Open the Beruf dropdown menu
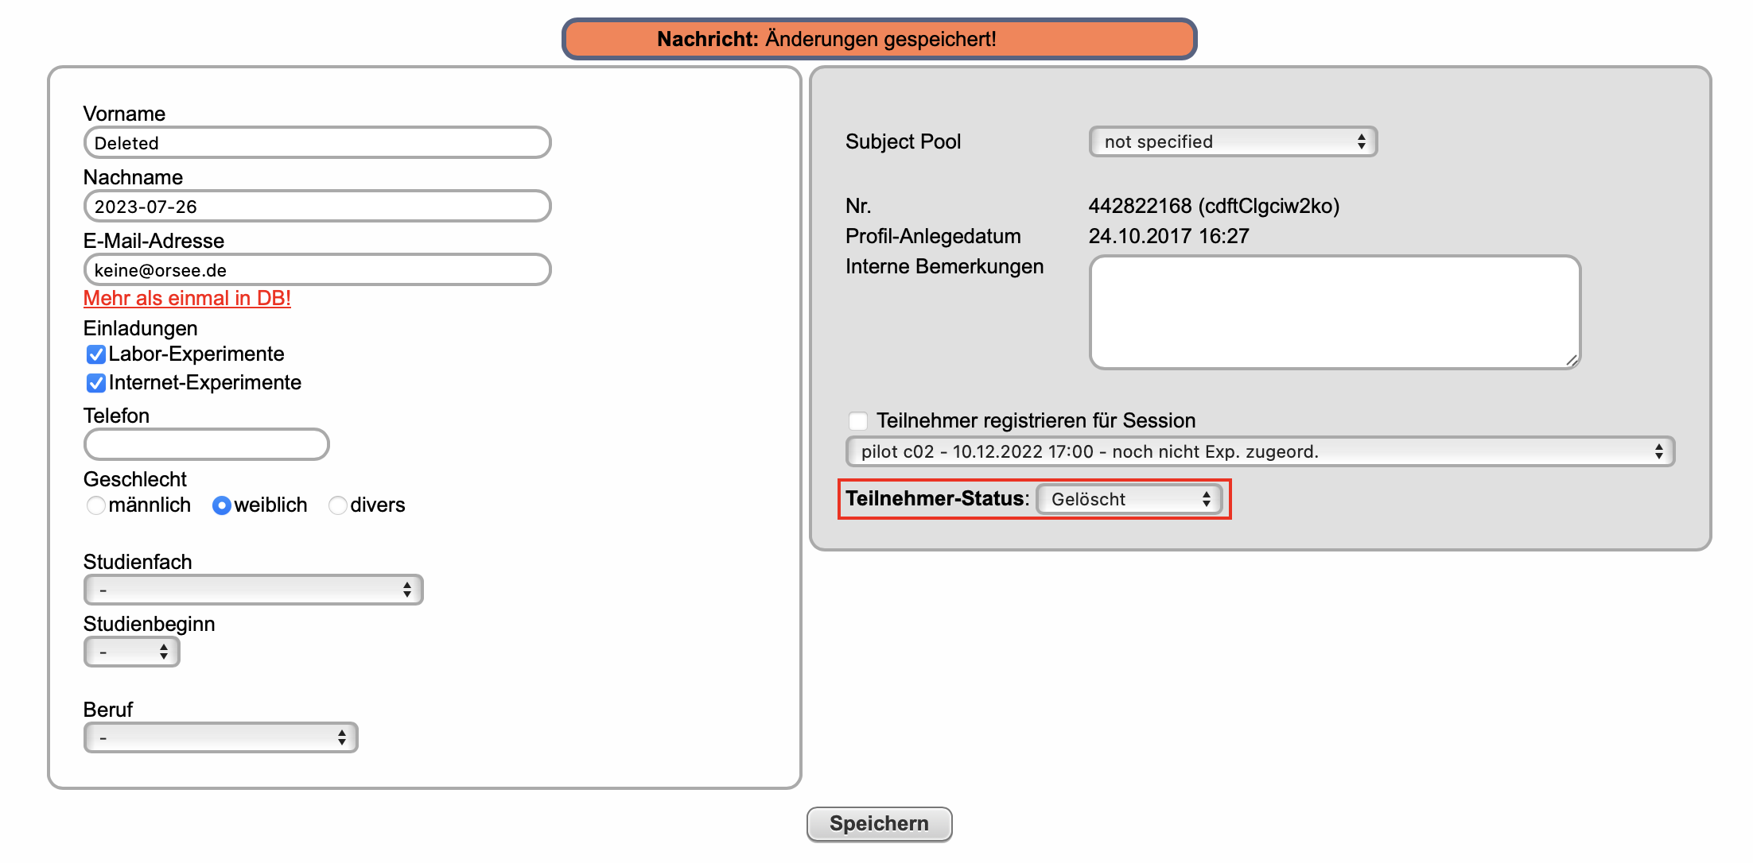 click(x=220, y=737)
